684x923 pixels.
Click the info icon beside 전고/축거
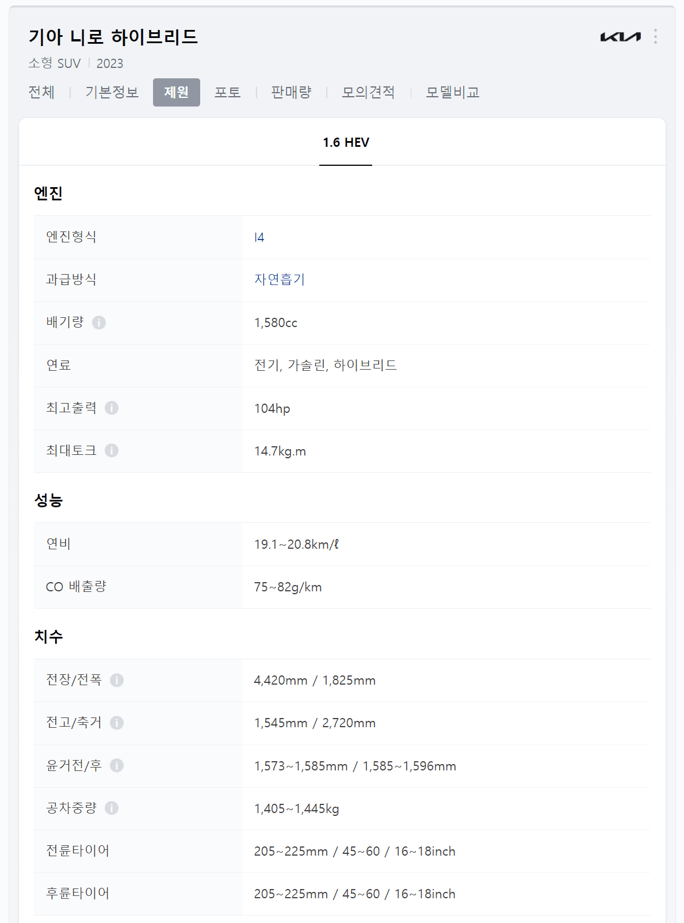click(x=118, y=723)
